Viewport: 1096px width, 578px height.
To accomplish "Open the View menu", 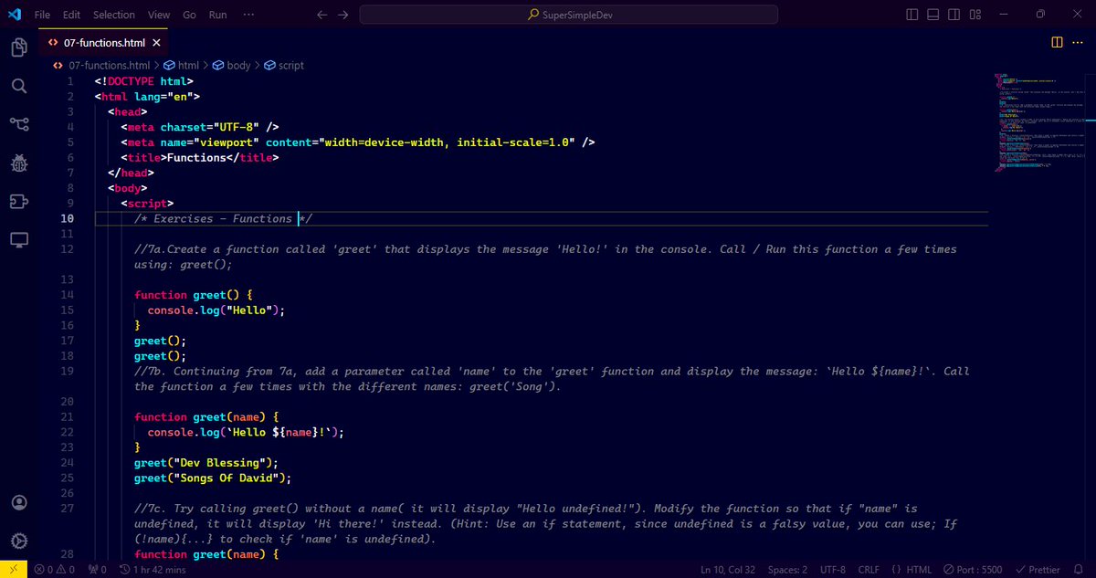I will 159,15.
